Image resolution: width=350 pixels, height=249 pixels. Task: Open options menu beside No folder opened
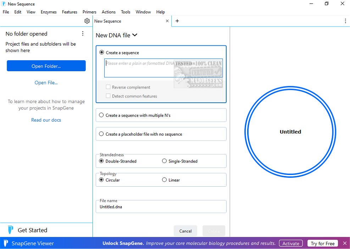(x=83, y=33)
